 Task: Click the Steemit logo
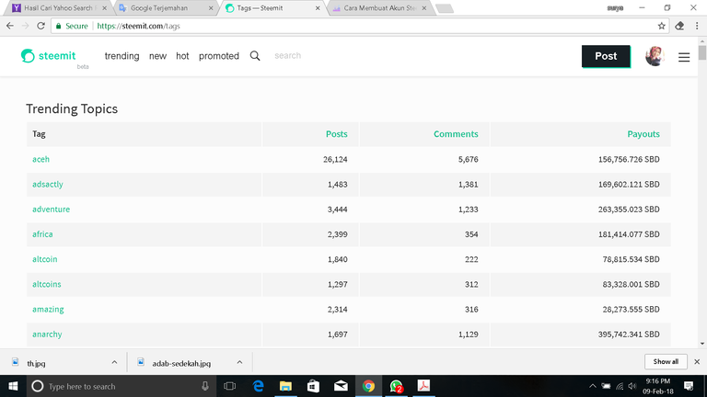(x=48, y=56)
